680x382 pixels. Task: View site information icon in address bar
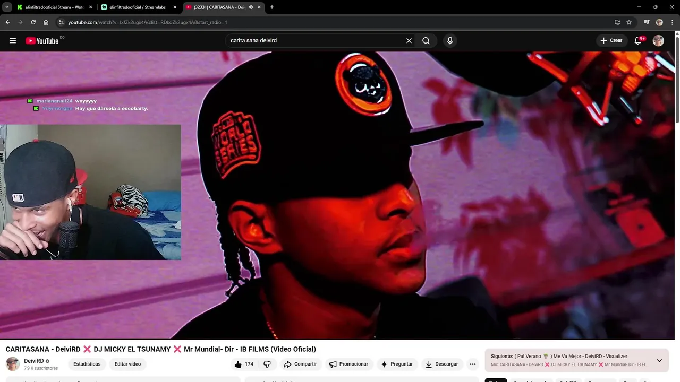click(61, 22)
